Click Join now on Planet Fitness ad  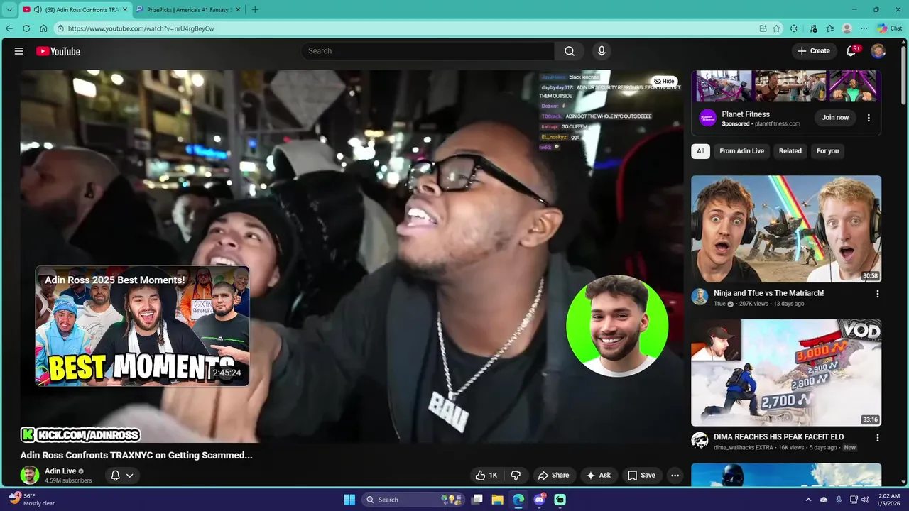(835, 118)
